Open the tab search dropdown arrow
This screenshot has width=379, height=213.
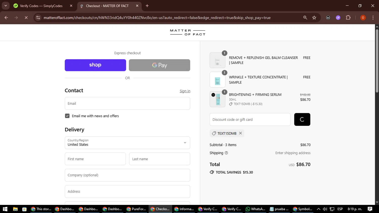tap(6, 6)
